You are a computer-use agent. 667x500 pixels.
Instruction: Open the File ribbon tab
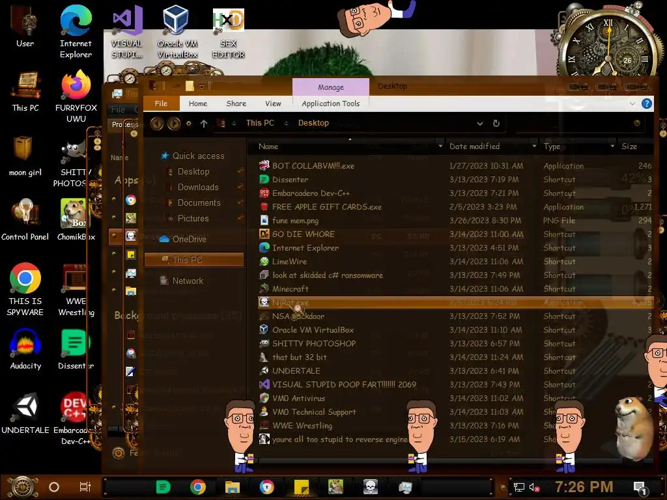(162, 104)
